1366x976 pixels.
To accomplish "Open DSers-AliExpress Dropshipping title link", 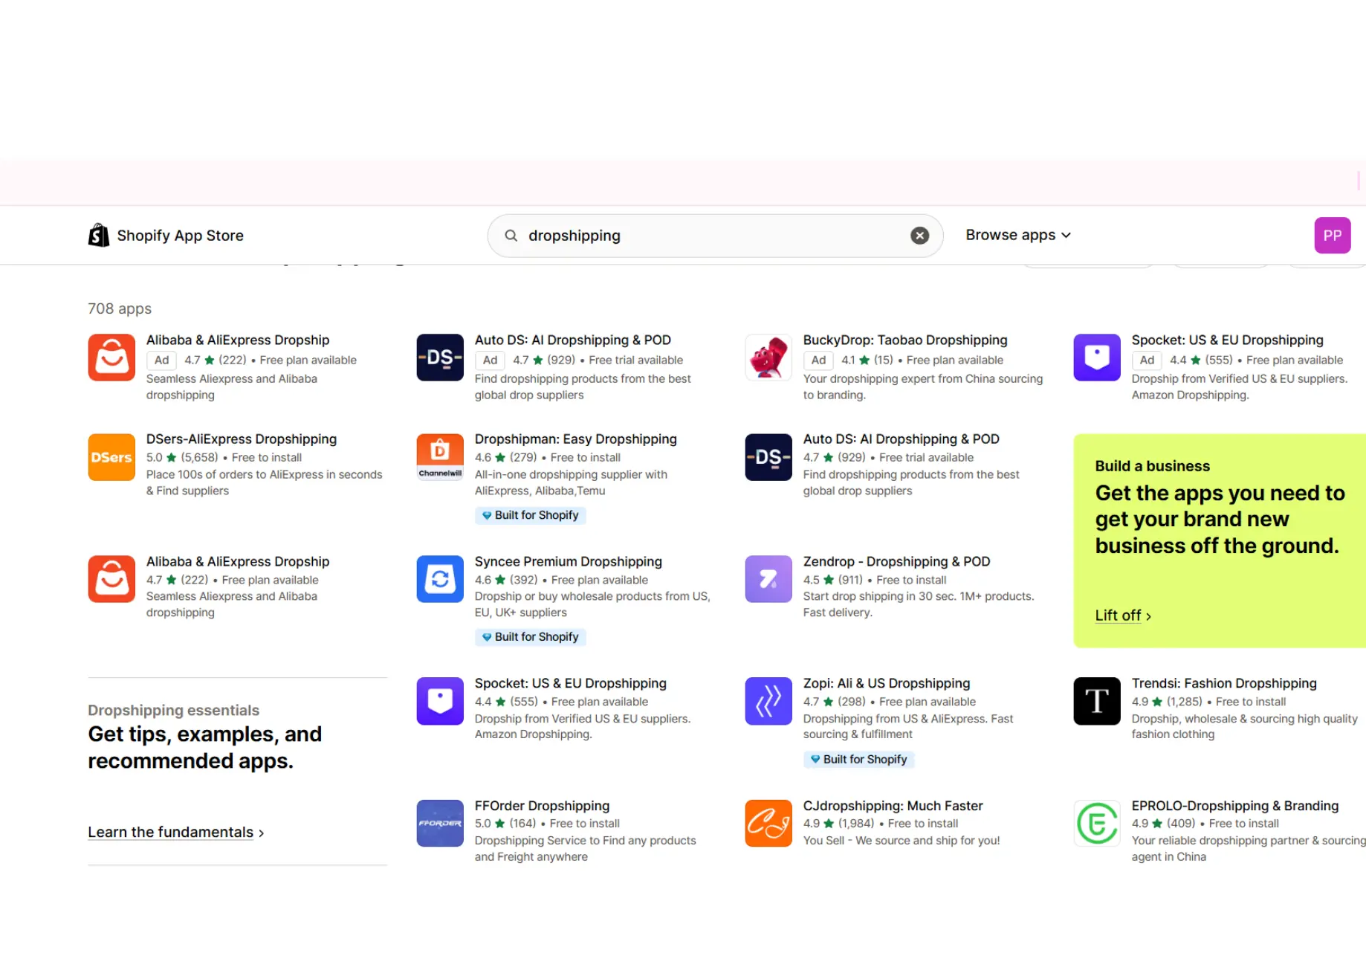I will [x=242, y=439].
